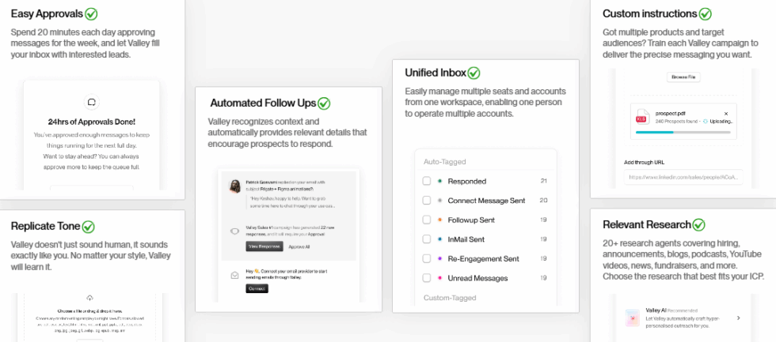The width and height of the screenshot is (776, 342).
Task: Click the envelope icon beside connect email message
Action: [234, 276]
